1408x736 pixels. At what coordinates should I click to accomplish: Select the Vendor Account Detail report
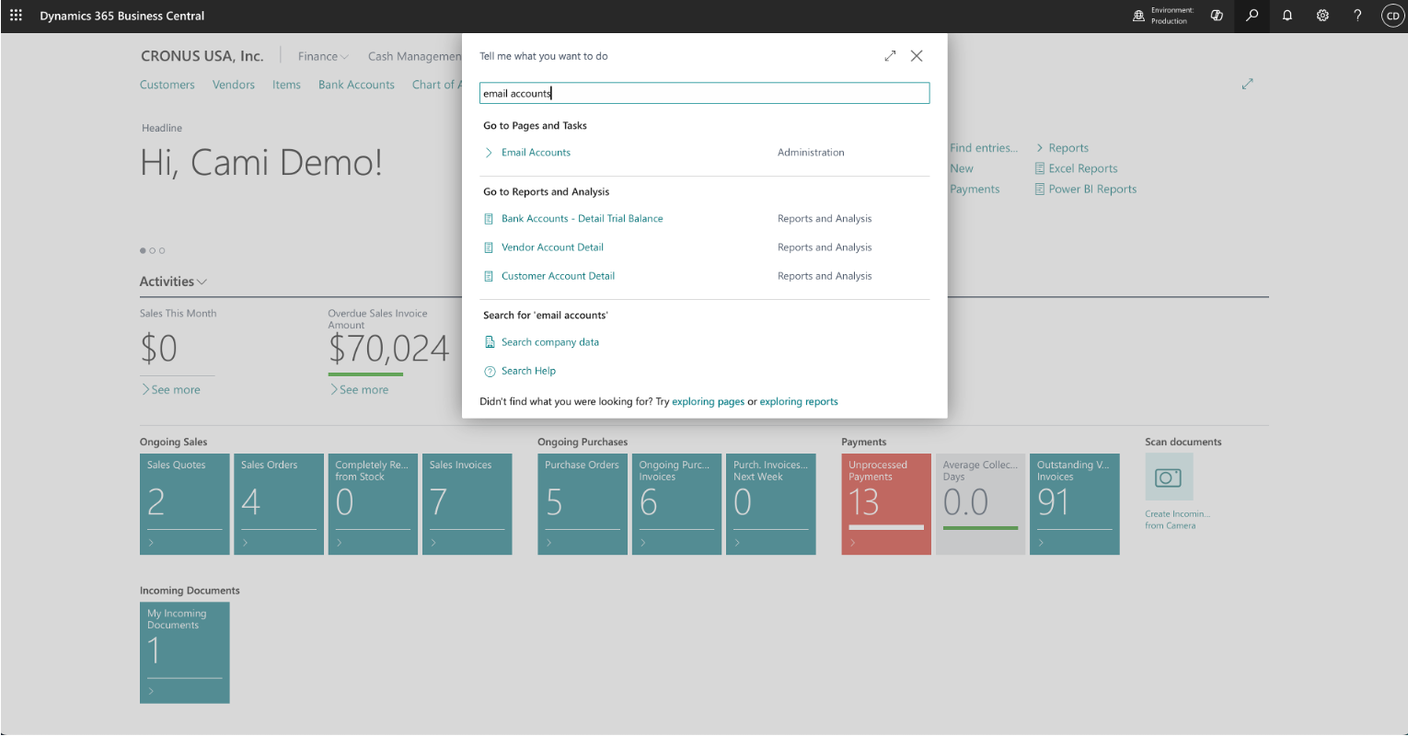point(552,247)
